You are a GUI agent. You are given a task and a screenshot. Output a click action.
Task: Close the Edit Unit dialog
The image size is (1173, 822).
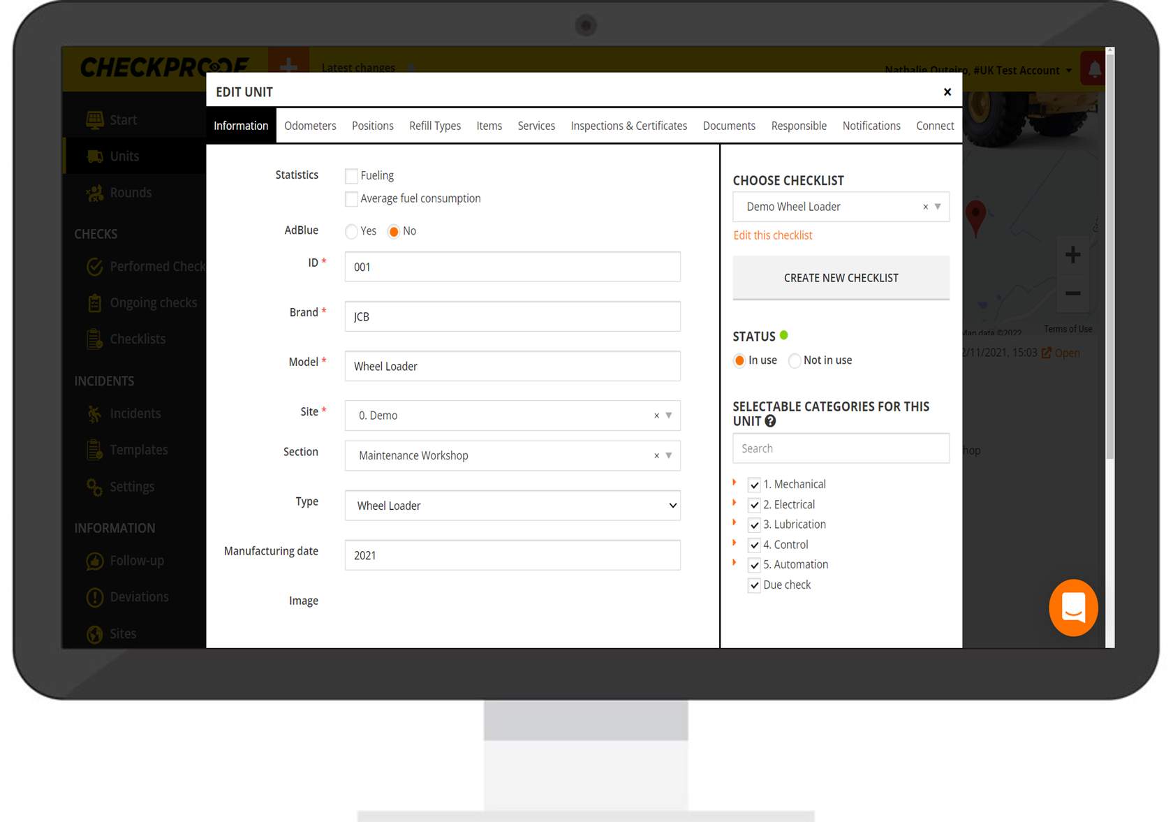947,92
